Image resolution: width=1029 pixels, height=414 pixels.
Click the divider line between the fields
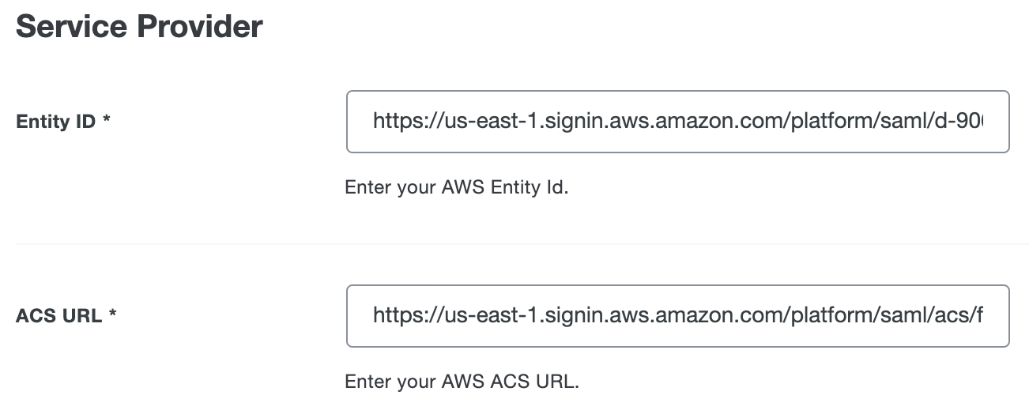(514, 244)
